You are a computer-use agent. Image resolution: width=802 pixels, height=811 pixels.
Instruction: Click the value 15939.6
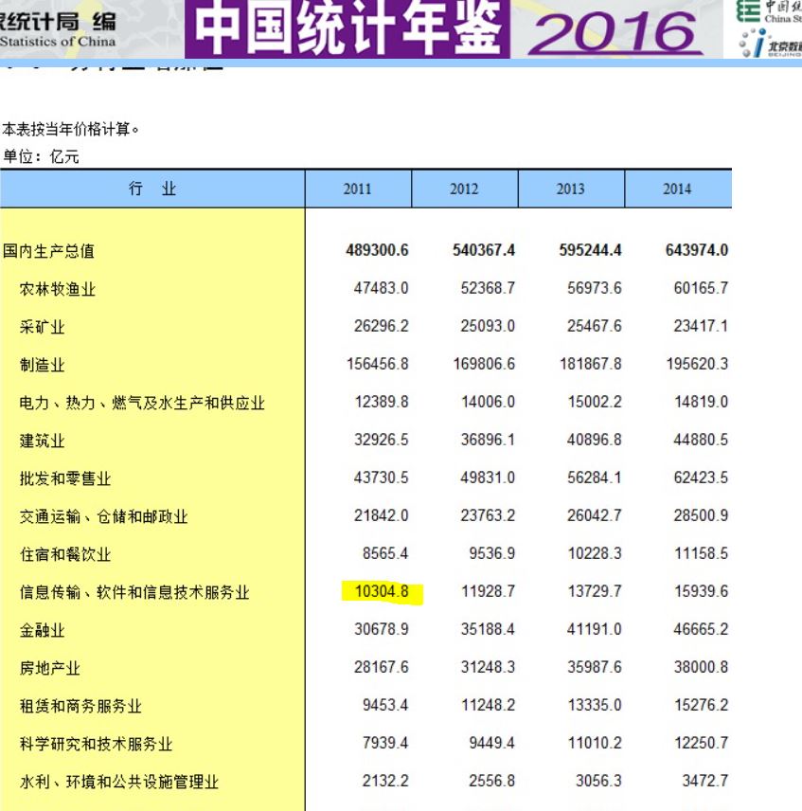(701, 591)
